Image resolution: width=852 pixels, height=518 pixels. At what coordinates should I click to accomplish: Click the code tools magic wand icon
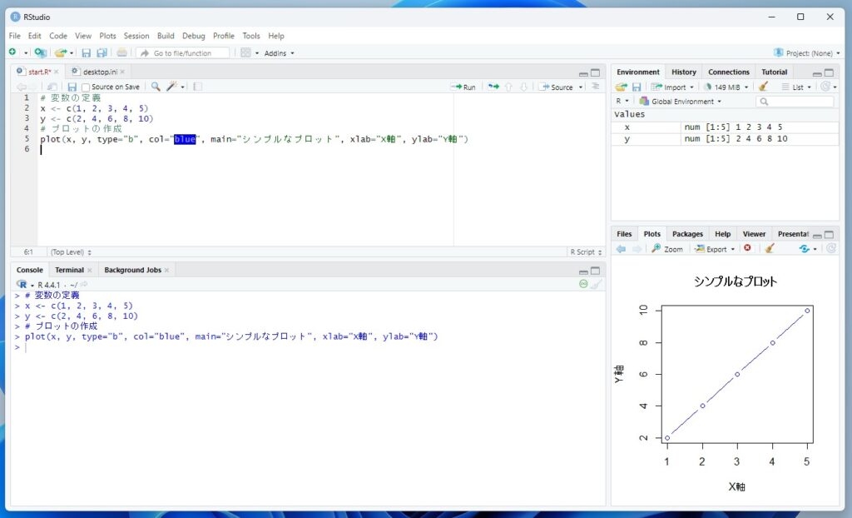[172, 87]
